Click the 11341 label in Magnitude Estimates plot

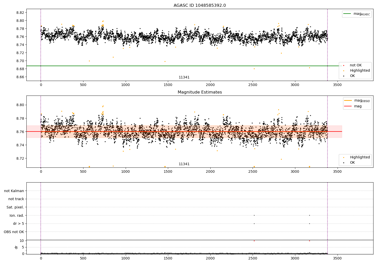coord(184,164)
